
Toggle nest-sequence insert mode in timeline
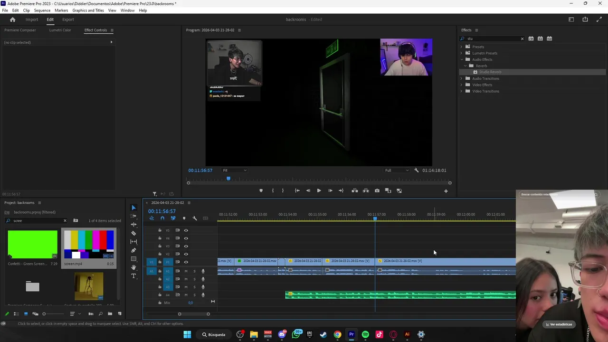(152, 218)
